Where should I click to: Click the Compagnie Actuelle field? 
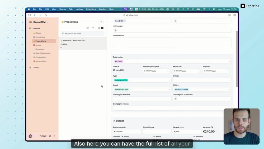tap(142, 99)
